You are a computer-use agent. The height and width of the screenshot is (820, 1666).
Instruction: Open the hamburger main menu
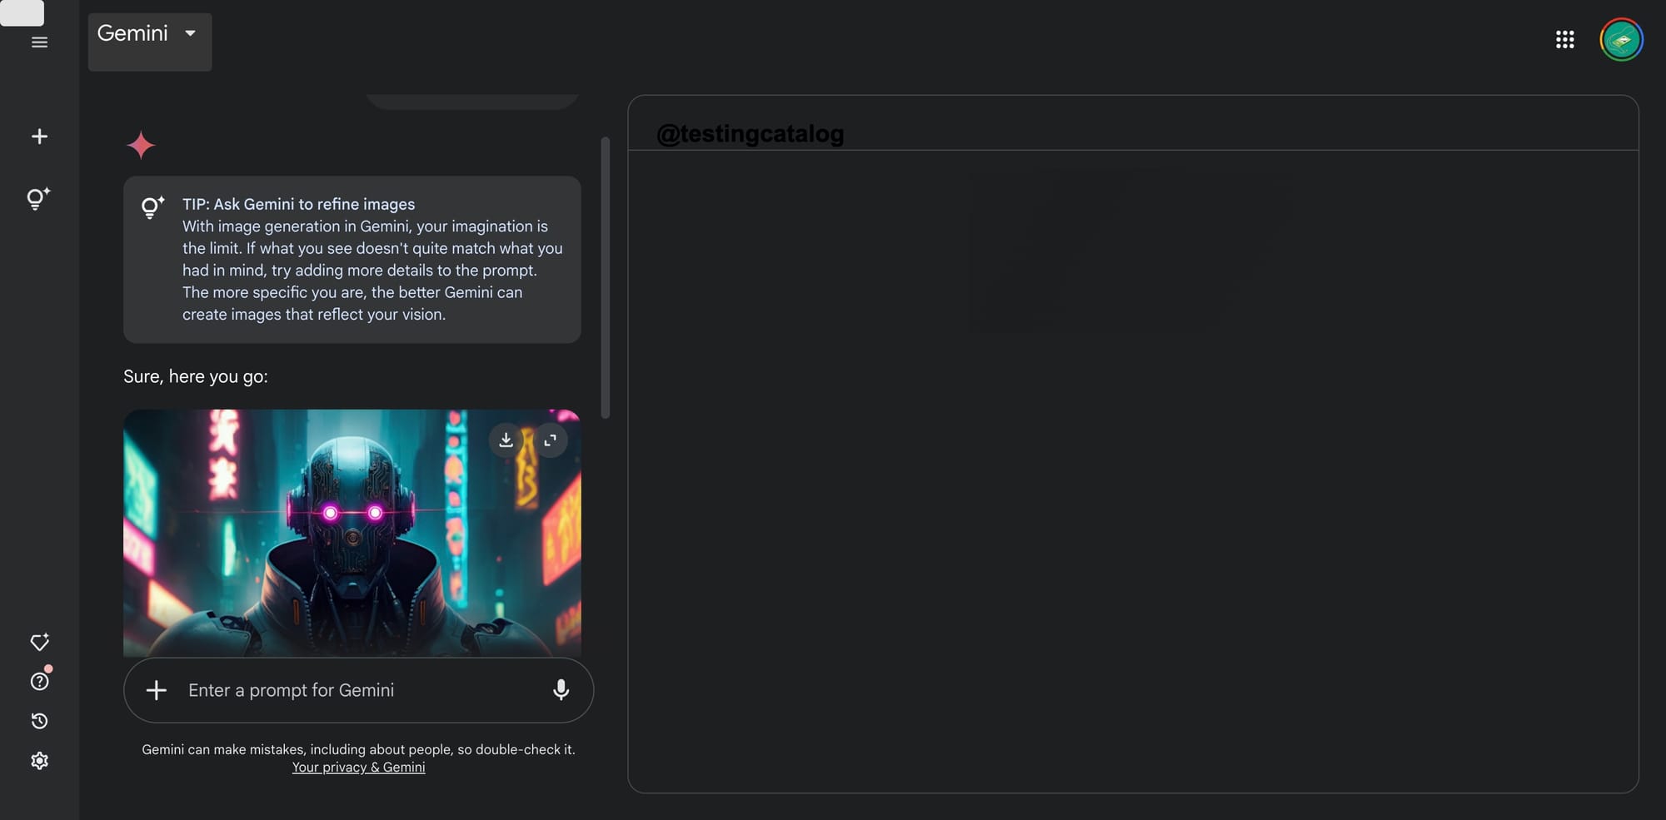(39, 42)
